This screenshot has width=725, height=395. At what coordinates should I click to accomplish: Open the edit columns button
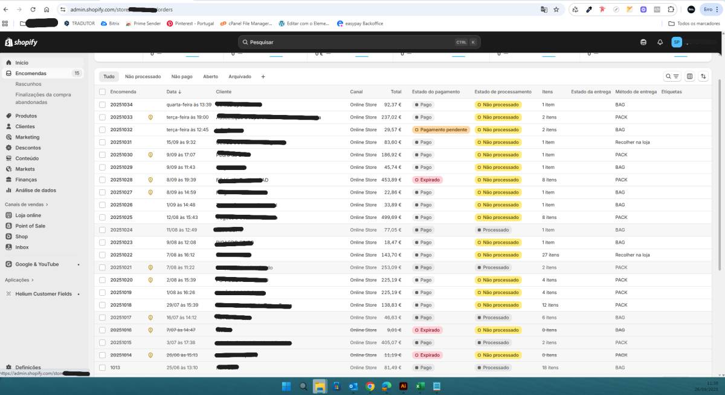[689, 77]
